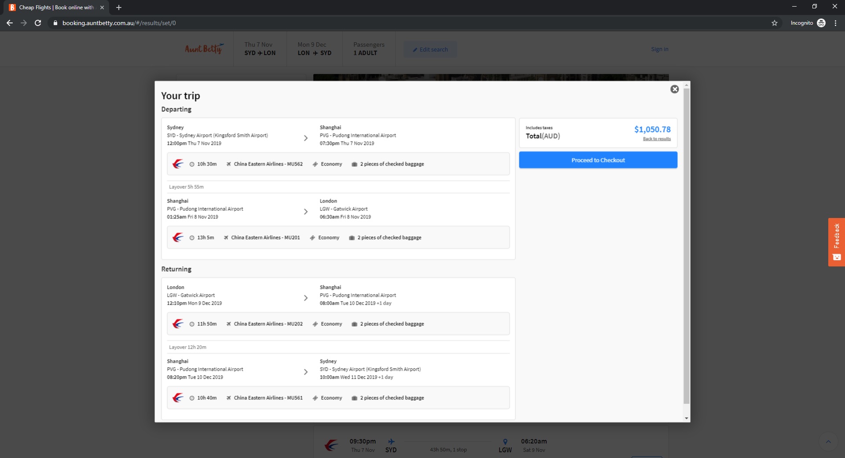Click the clock duration icon for 13h 5m
845x458 pixels.
tap(192, 238)
